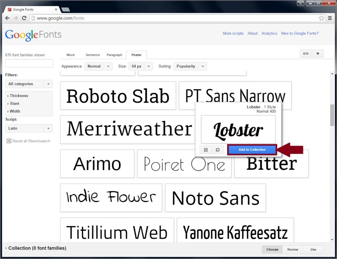Select the Yanone Kaffeesatz font card
The height and width of the screenshot is (259, 337).
tap(235, 230)
